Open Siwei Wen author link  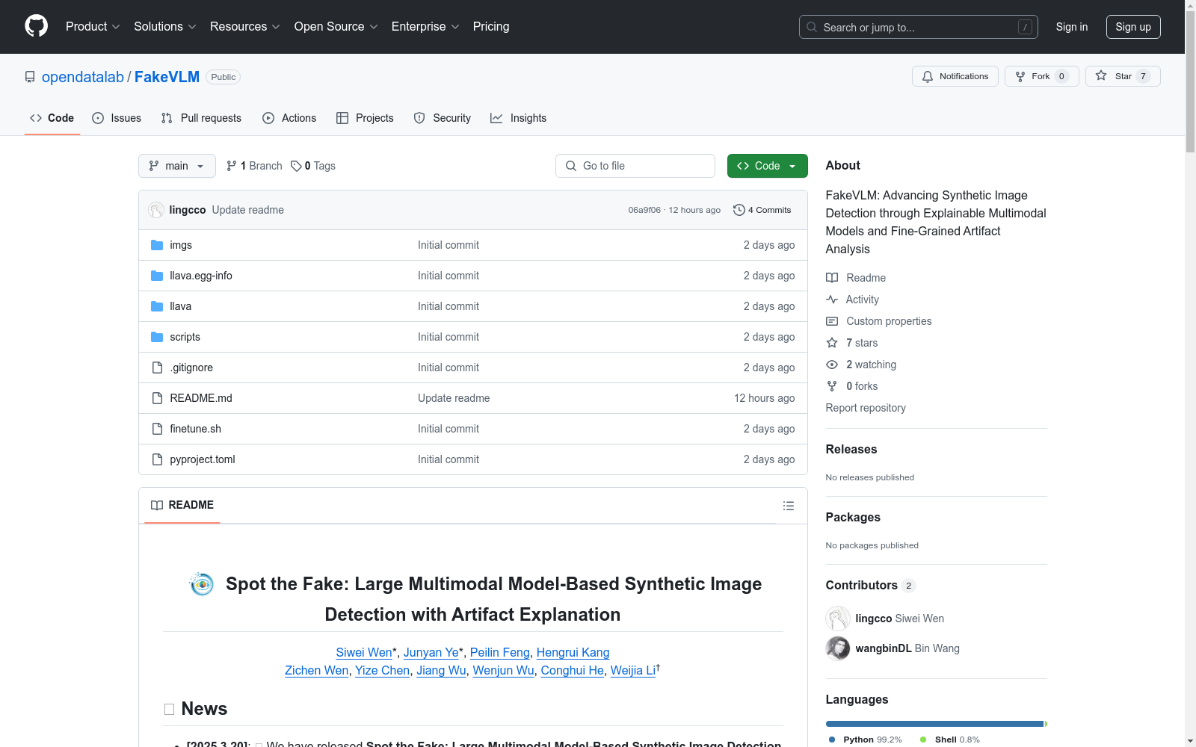click(x=364, y=652)
